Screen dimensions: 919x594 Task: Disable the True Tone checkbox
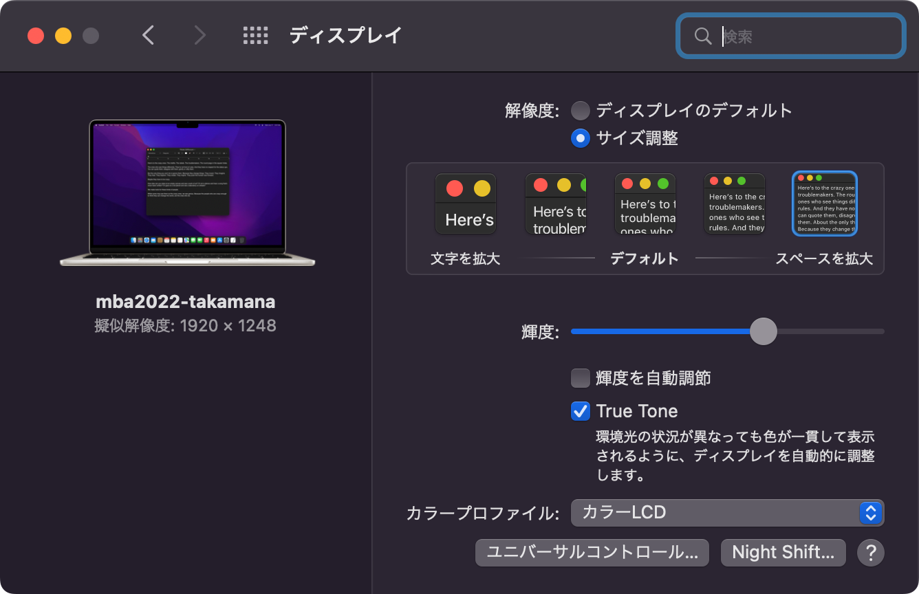coord(580,410)
